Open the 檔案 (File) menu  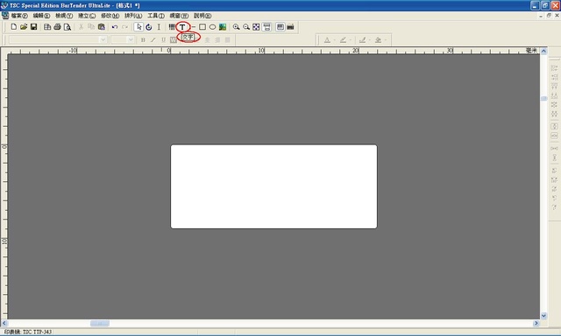pos(19,16)
